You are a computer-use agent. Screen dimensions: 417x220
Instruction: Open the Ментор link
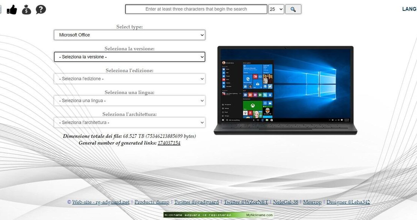tap(312, 202)
